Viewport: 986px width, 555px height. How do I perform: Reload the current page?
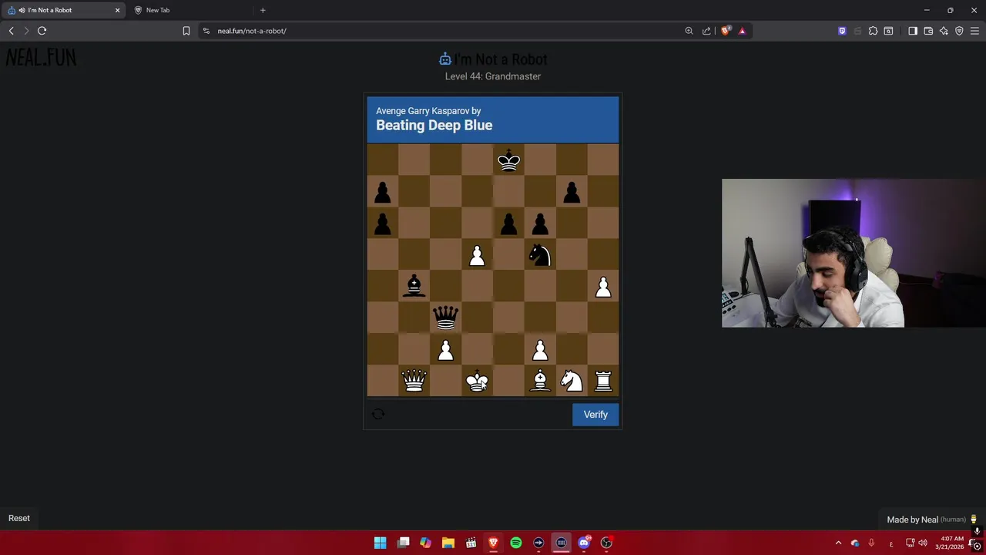[42, 31]
